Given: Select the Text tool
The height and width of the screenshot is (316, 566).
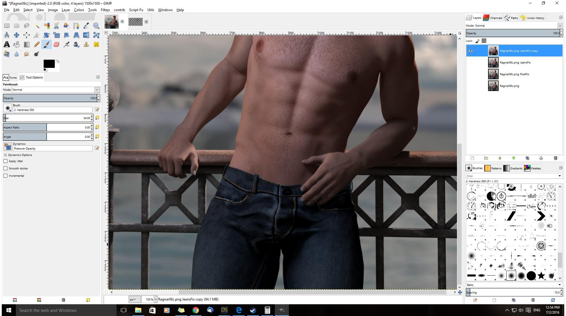Looking at the screenshot, I should pyautogui.click(x=7, y=44).
